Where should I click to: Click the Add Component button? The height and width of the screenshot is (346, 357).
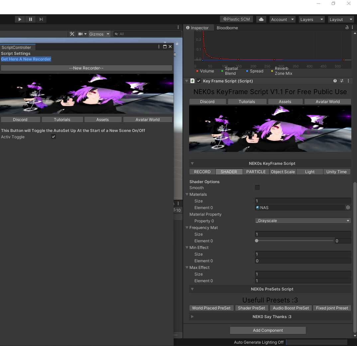coord(268,330)
